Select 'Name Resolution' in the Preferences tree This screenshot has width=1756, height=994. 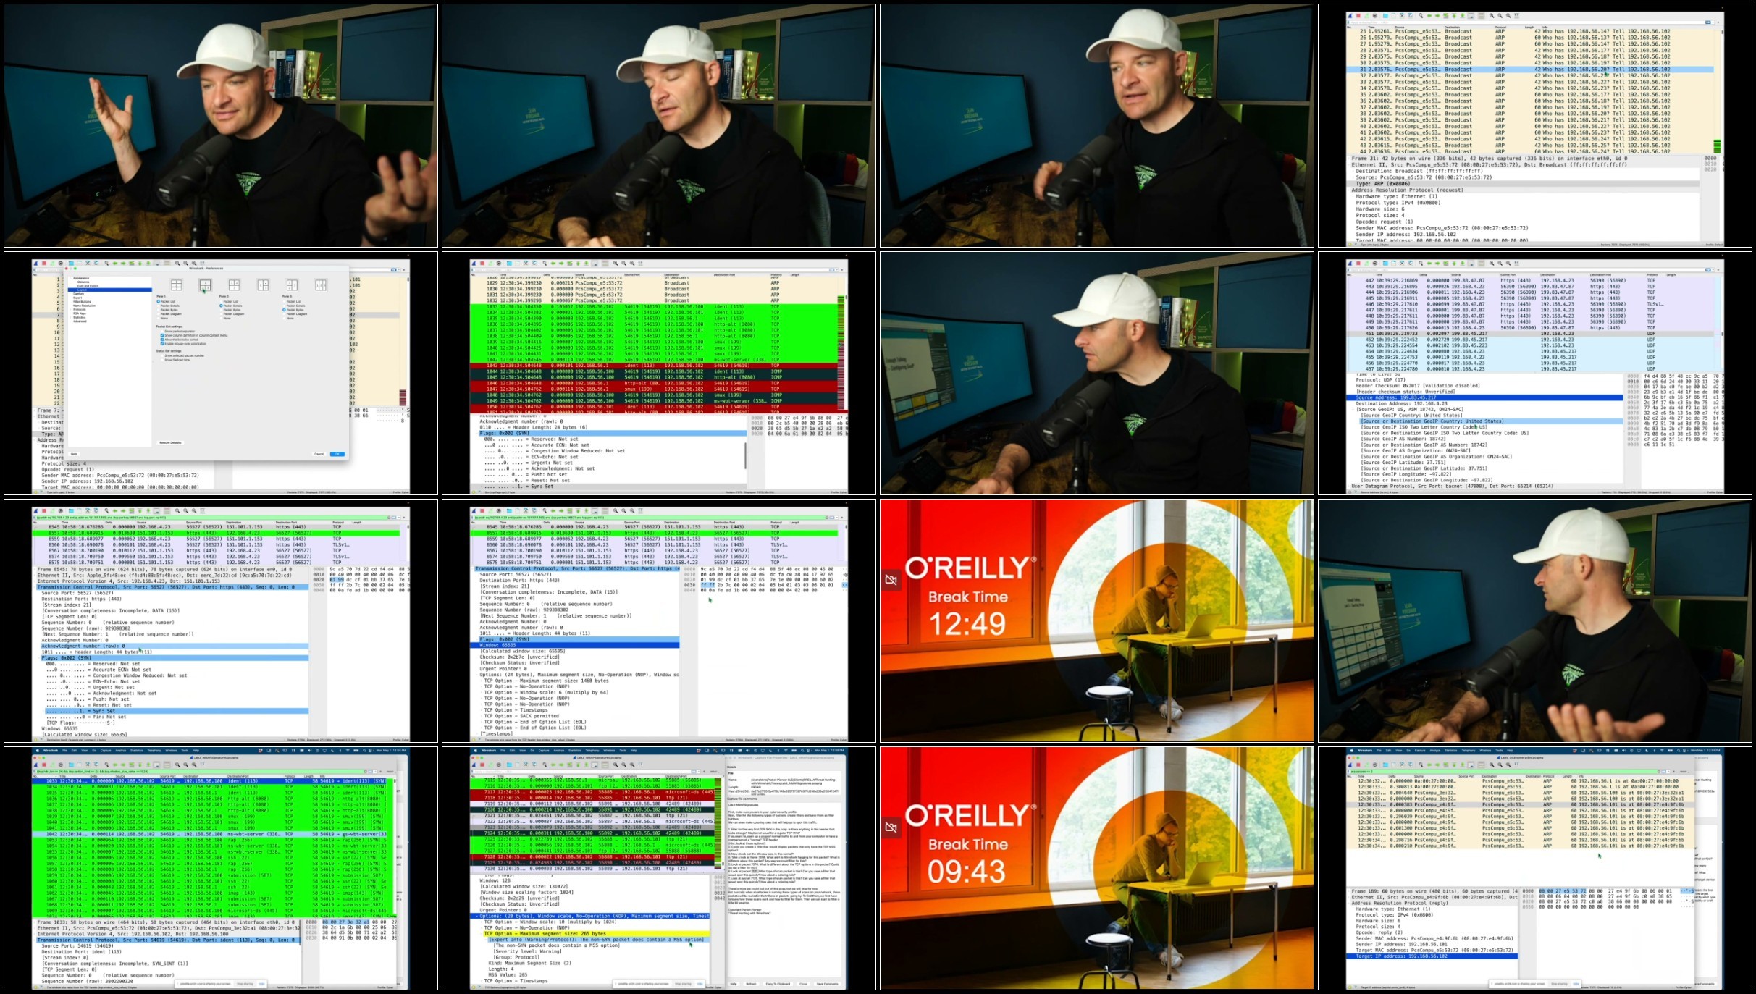pos(84,306)
